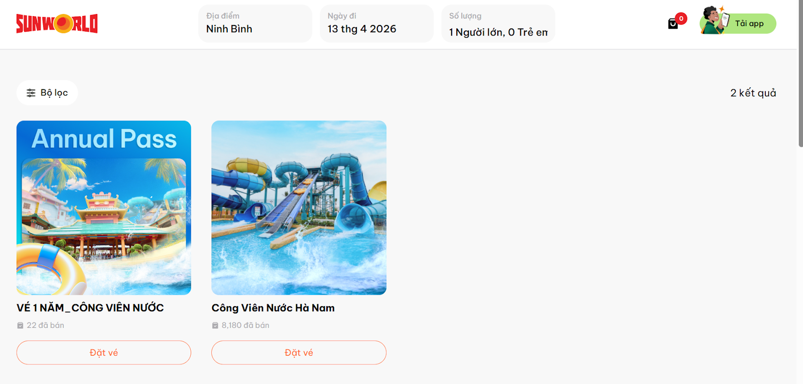
Task: Click the sold-tickets icon under VÉ 1 NĂM
Action: [20, 325]
